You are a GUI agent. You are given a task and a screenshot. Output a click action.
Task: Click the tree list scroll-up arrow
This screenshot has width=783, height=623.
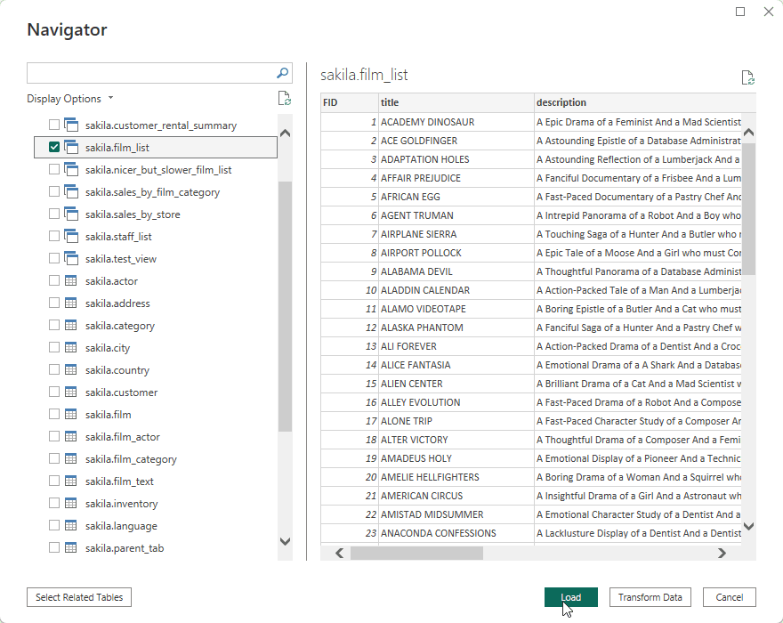pos(285,133)
